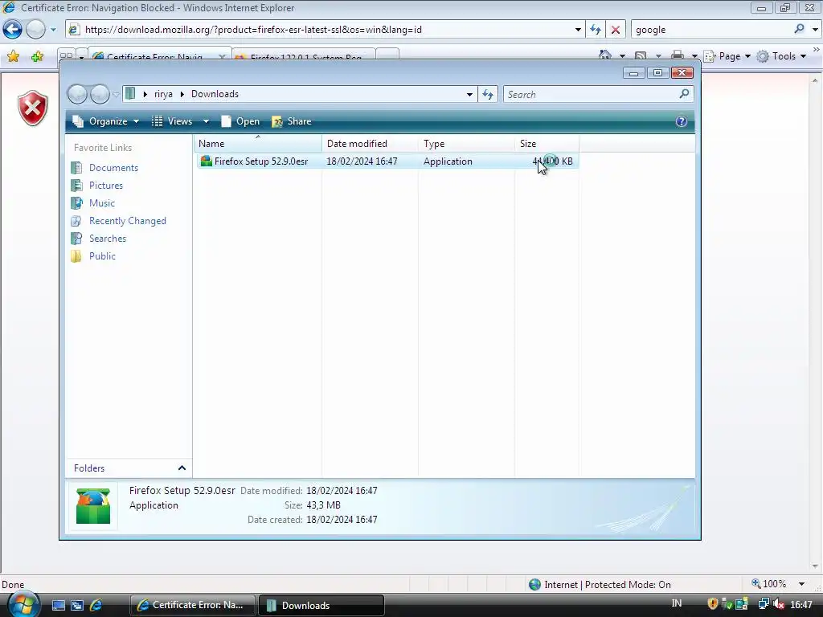Click the Downloads breadcrumb segment
The width and height of the screenshot is (823, 617).
pyautogui.click(x=215, y=95)
